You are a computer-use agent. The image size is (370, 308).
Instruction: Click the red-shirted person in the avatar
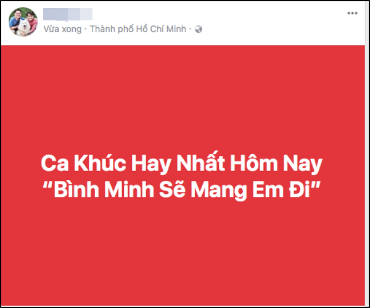pos(32,22)
